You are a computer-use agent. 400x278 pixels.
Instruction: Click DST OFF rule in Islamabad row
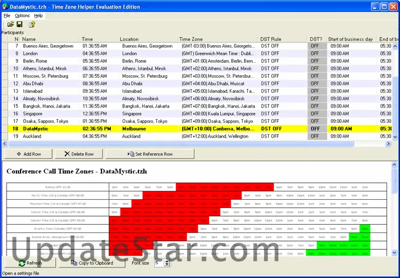point(282,91)
